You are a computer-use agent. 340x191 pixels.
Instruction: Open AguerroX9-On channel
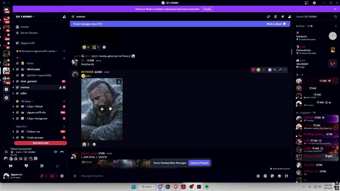pyautogui.click(x=36, y=112)
